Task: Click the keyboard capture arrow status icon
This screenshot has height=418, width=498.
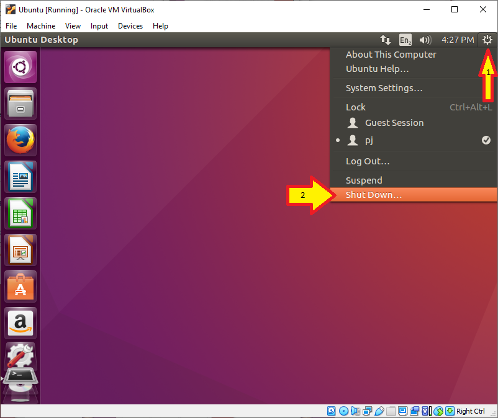Action: pyautogui.click(x=450, y=411)
